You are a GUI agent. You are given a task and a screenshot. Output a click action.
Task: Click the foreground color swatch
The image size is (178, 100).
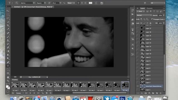(7, 87)
